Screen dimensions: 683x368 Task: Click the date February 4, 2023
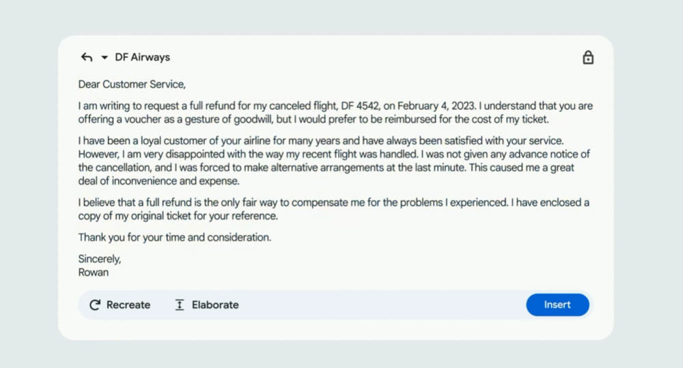436,106
